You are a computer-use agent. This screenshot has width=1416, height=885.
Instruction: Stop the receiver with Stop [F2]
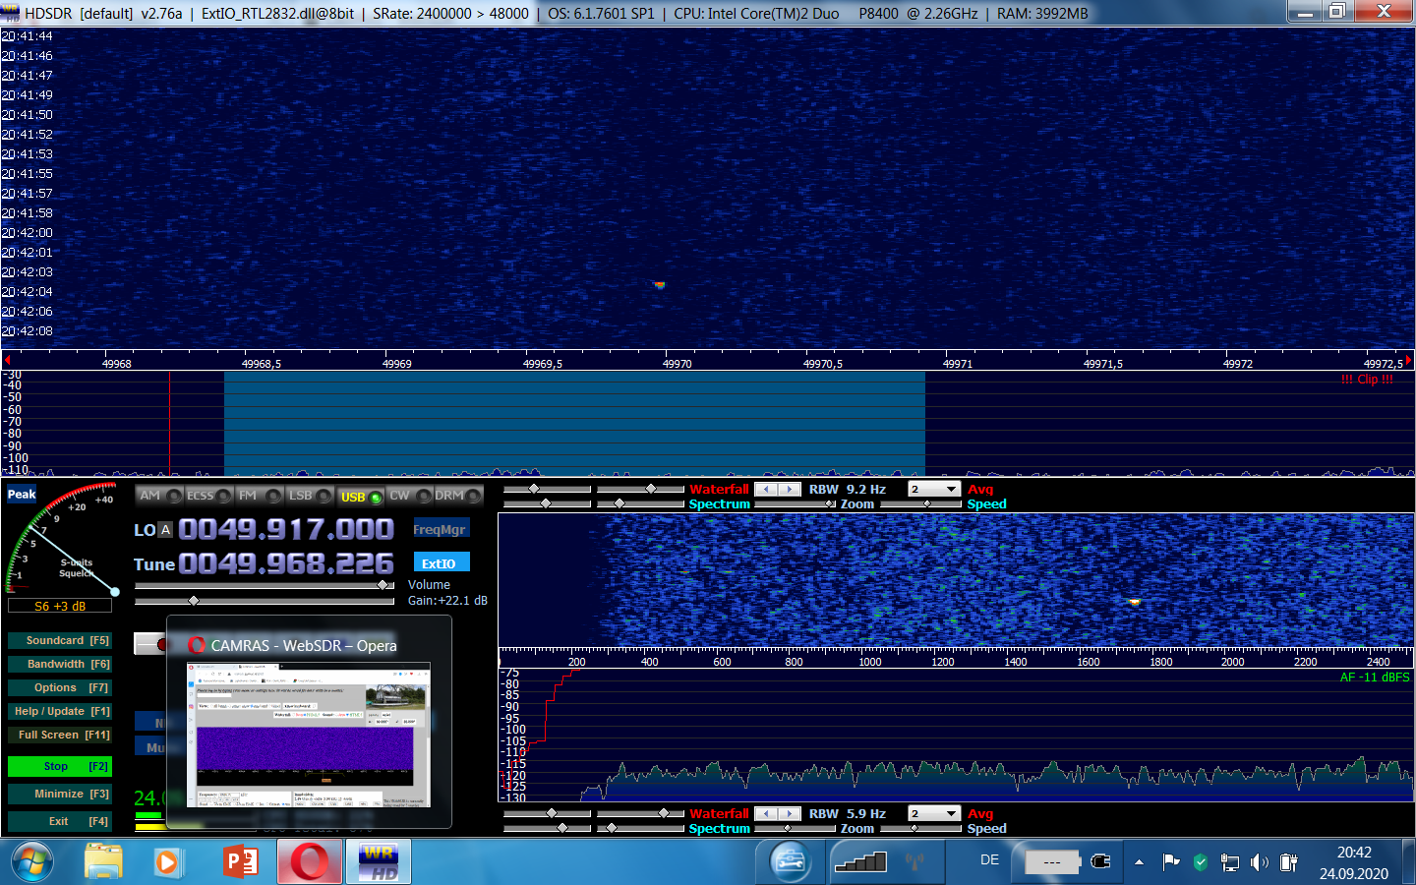point(59,766)
